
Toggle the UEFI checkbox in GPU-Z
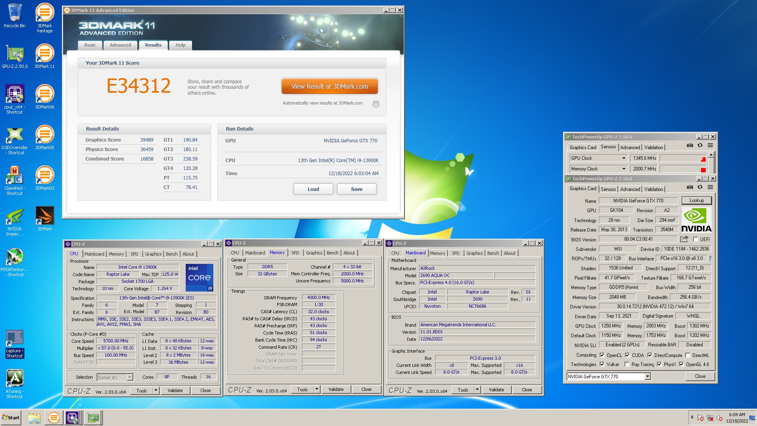tap(695, 239)
